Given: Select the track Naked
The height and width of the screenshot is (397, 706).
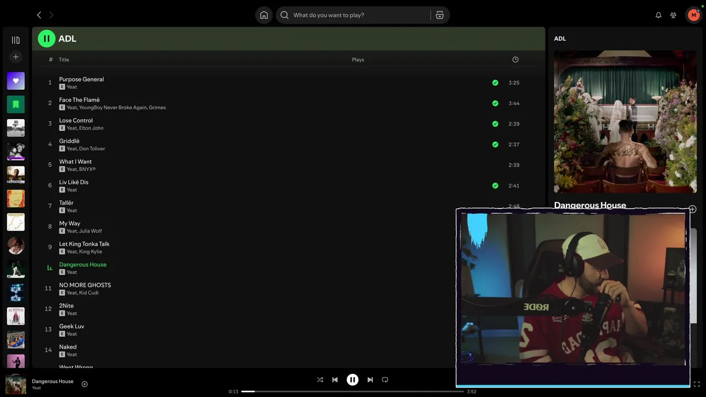Looking at the screenshot, I should [68, 347].
